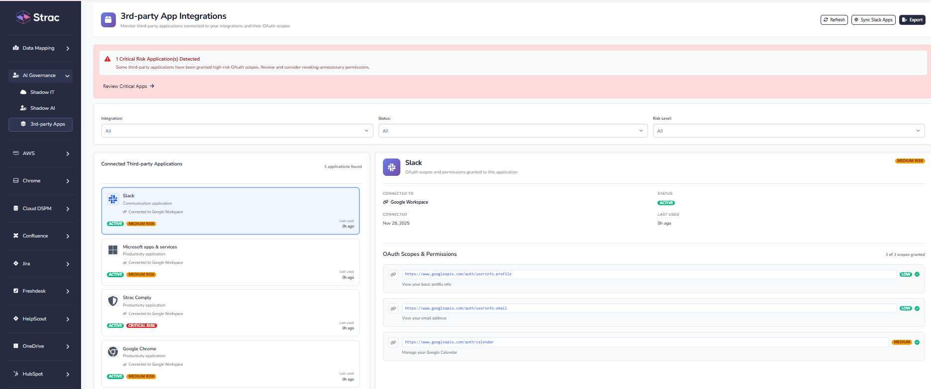Click the 'Nov 28, 2025' connected date

pos(396,224)
